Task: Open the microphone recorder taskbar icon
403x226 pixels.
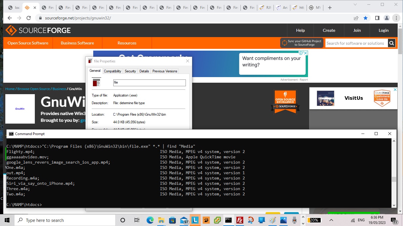Action: point(294,220)
